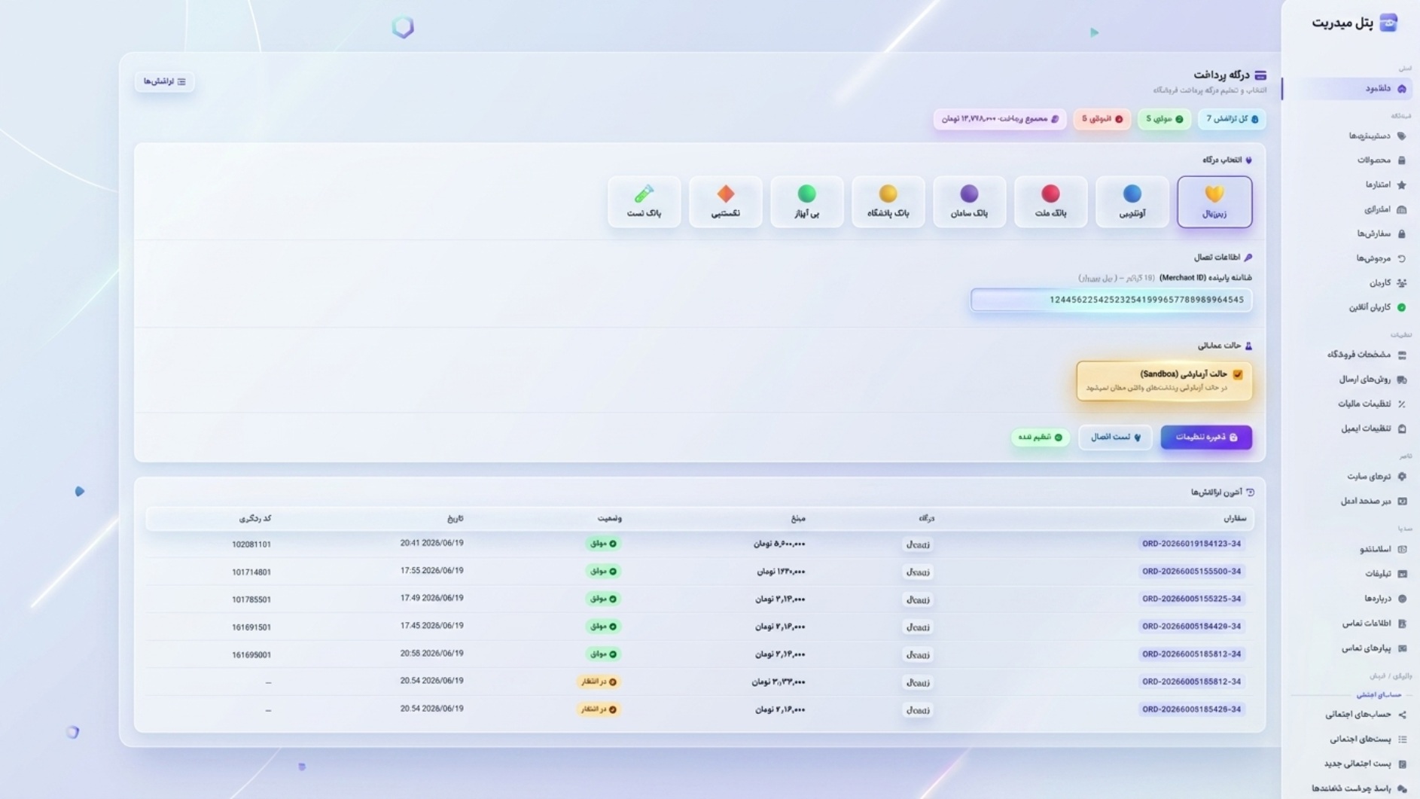This screenshot has height=799, width=1420.
Task: Select the بانک ملت gateway with red circle
Action: pyautogui.click(x=1050, y=202)
